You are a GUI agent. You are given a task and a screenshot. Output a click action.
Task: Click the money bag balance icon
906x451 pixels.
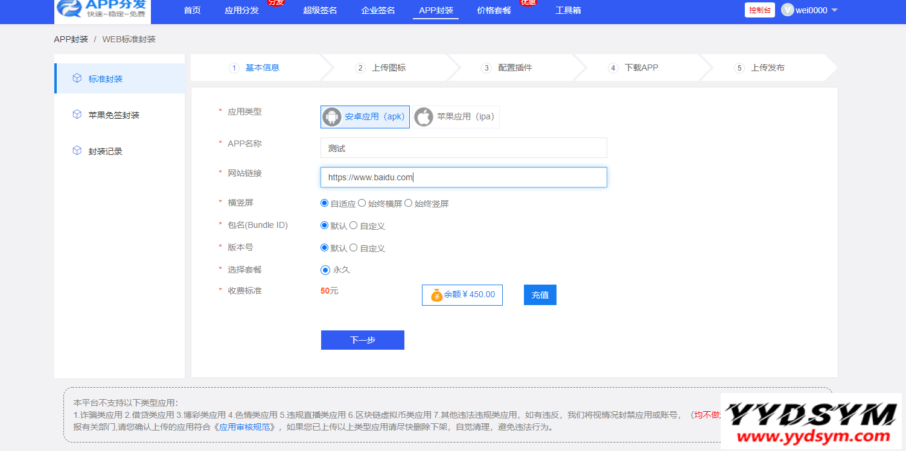pos(436,295)
